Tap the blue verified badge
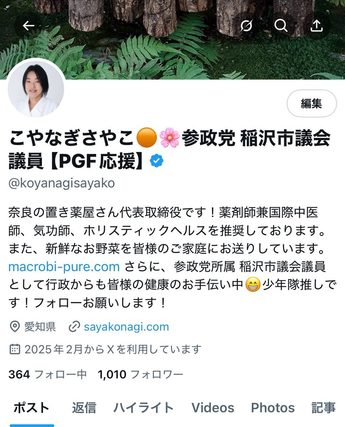The width and height of the screenshot is (345, 427). point(156,161)
